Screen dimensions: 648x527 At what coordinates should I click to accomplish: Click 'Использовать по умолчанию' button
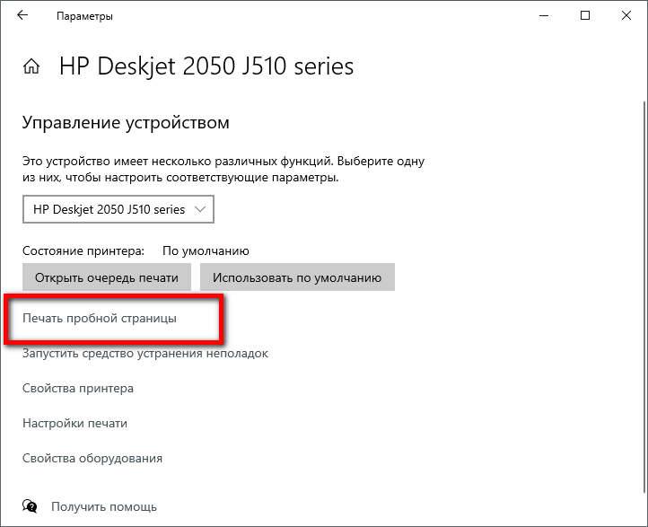297,277
